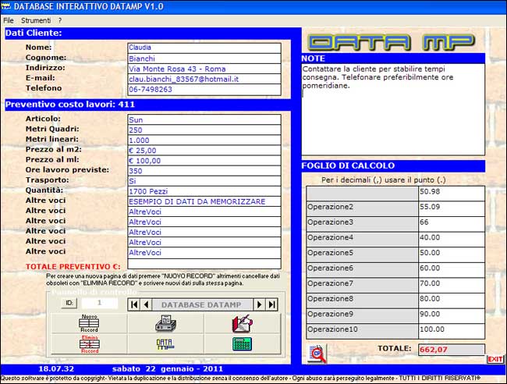Viewport: 507px width, 384px height.
Task: Click the CP magnifier search icon
Action: 317,354
